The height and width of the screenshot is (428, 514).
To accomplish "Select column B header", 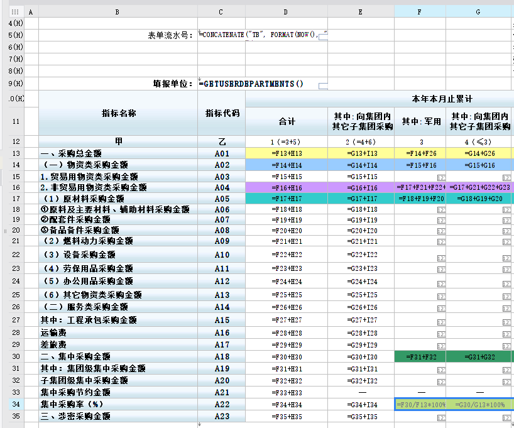I will click(118, 12).
